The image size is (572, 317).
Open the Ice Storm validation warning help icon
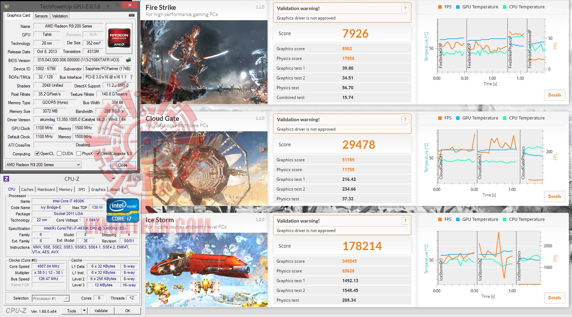pos(405,221)
